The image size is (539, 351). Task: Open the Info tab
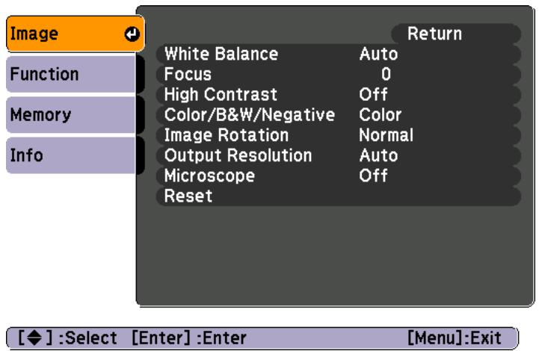72,155
